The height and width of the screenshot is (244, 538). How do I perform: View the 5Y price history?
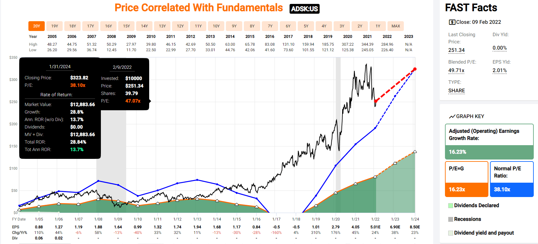pyautogui.click(x=306, y=26)
